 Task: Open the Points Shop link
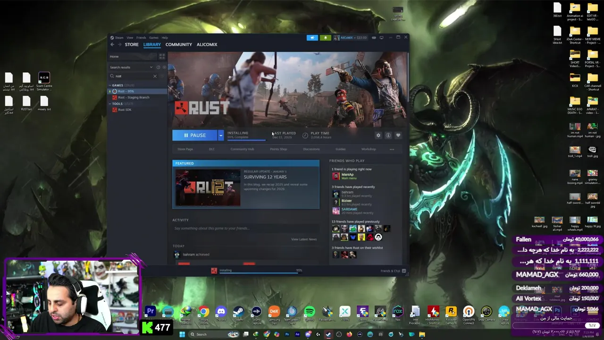[x=278, y=149]
